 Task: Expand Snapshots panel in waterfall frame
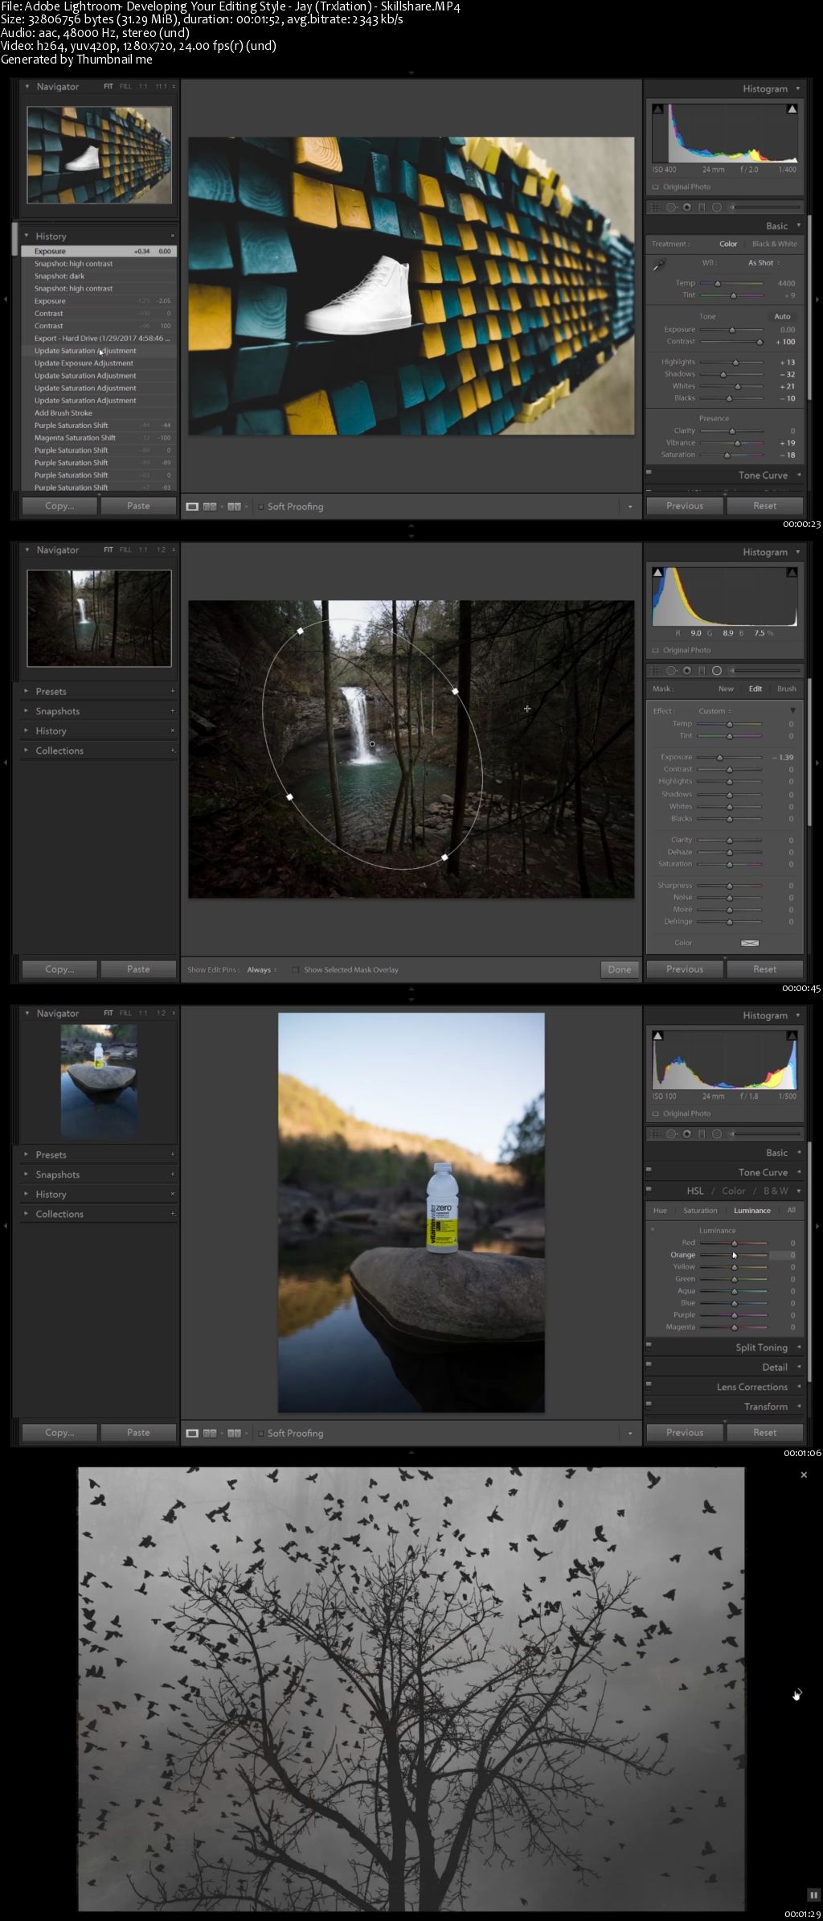click(x=27, y=711)
